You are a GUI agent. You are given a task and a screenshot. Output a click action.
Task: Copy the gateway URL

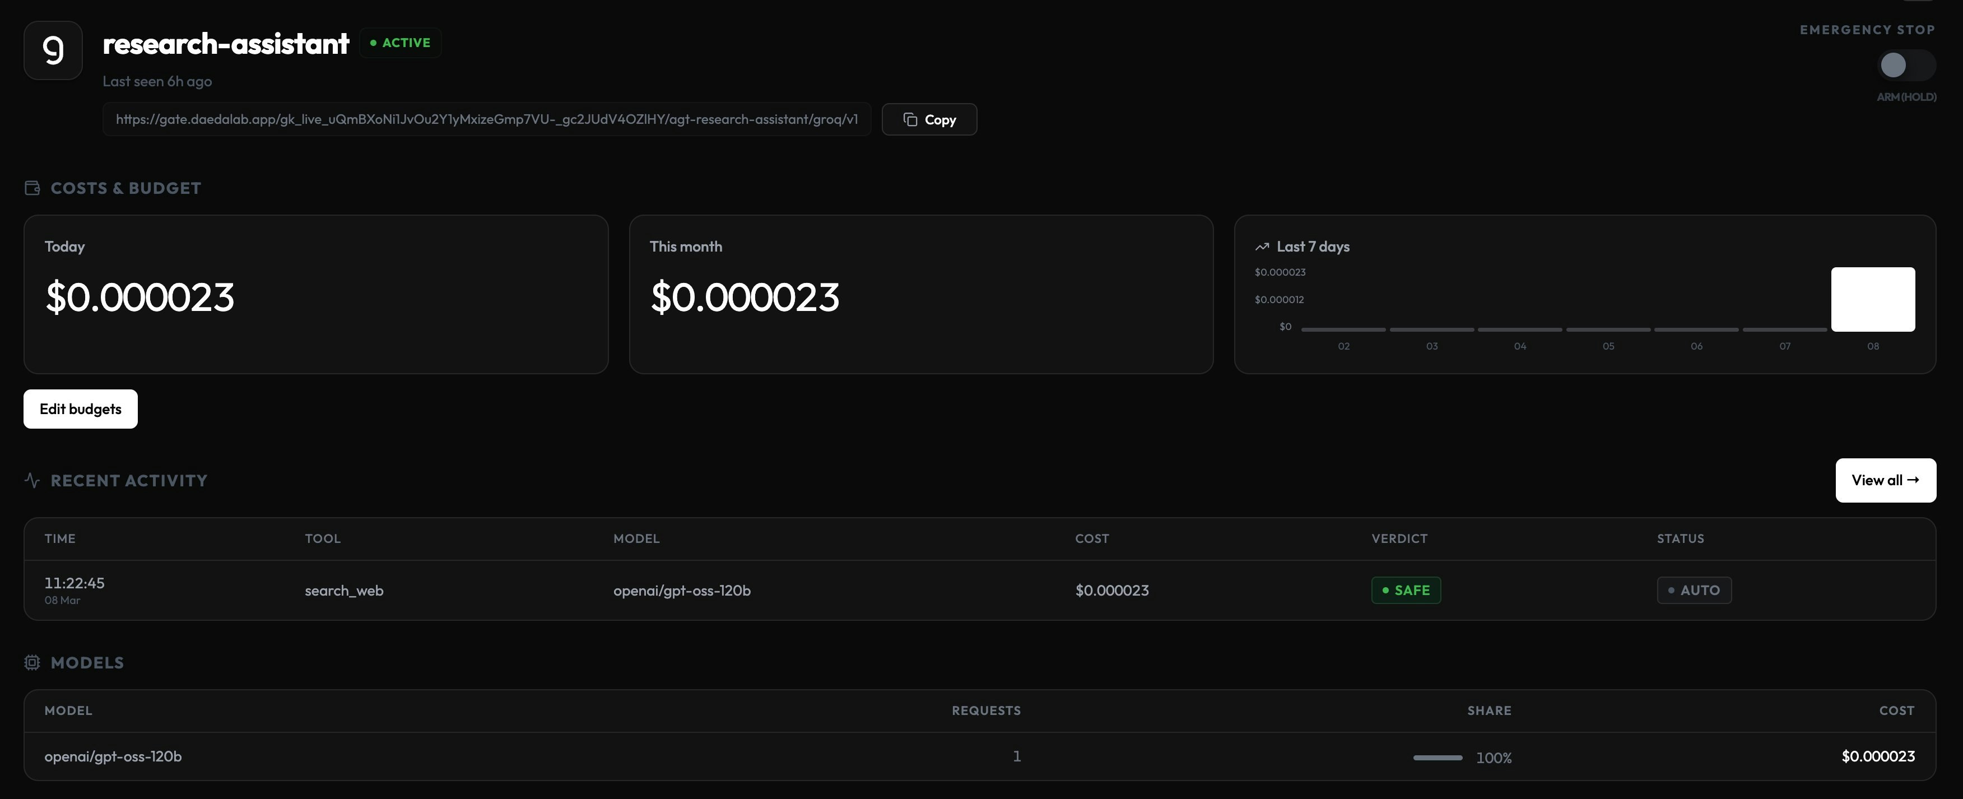click(929, 119)
